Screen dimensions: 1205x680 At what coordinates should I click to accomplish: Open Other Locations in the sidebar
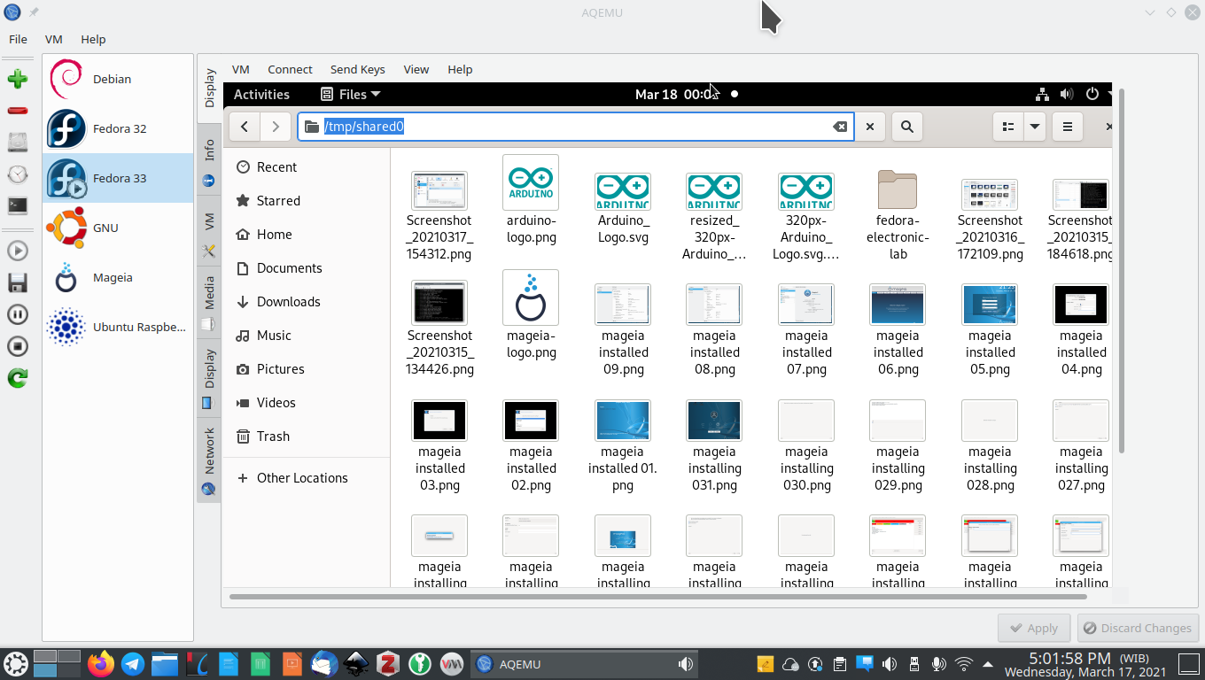tap(307, 478)
